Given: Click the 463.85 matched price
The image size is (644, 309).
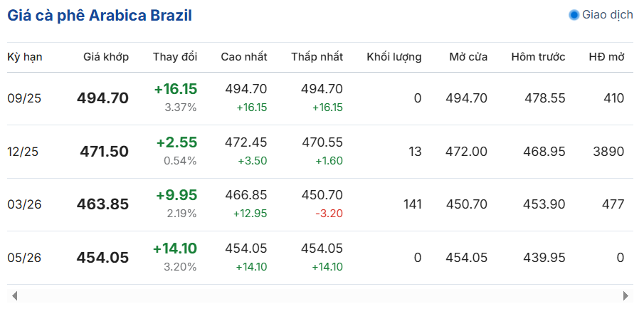Looking at the screenshot, I should coord(102,204).
